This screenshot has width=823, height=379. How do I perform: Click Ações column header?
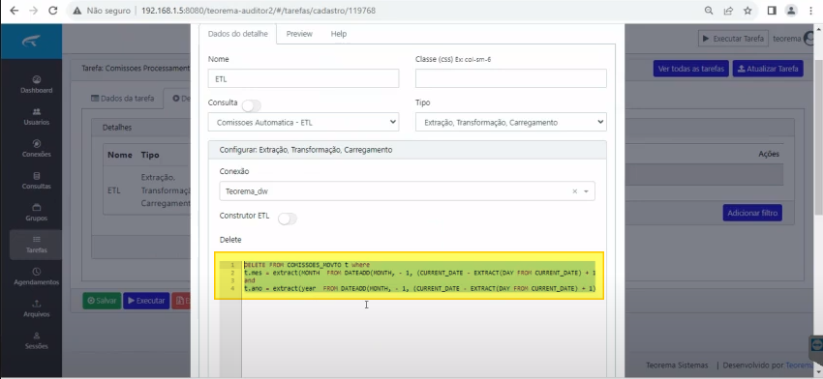[x=769, y=154]
